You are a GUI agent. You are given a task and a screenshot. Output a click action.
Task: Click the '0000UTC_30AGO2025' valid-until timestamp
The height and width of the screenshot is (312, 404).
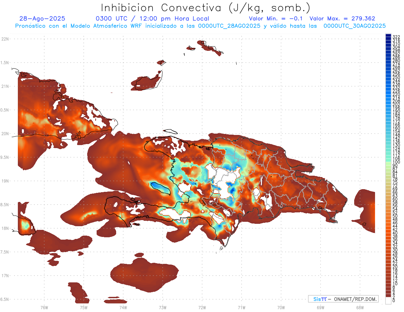(x=355, y=26)
